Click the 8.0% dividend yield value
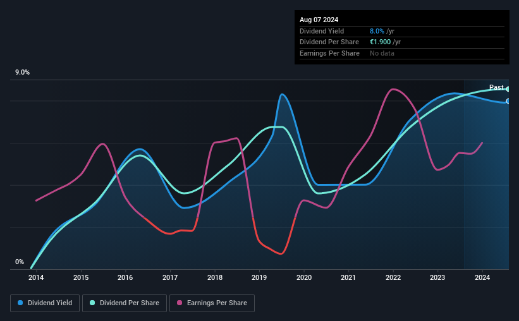The width and height of the screenshot is (519, 321). tap(377, 31)
